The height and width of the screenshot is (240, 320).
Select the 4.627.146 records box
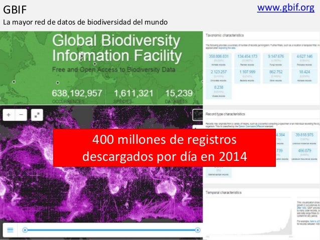click(x=304, y=60)
